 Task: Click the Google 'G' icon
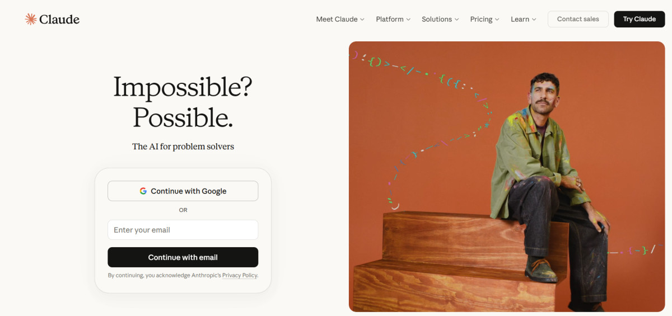143,191
